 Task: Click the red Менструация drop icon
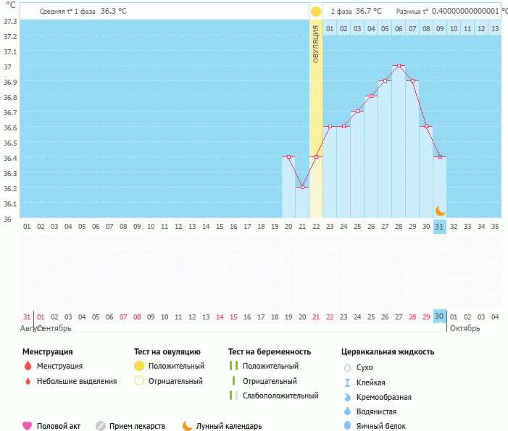click(28, 366)
